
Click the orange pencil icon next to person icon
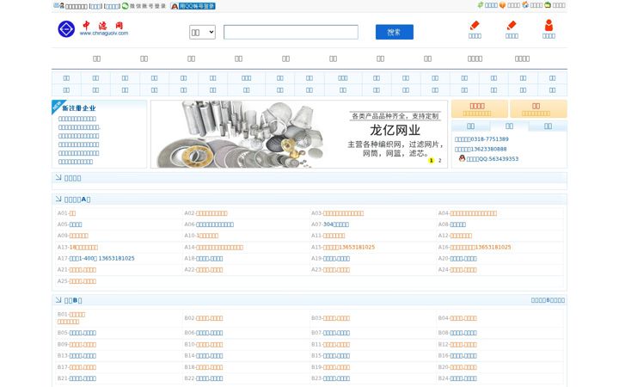[x=512, y=25]
